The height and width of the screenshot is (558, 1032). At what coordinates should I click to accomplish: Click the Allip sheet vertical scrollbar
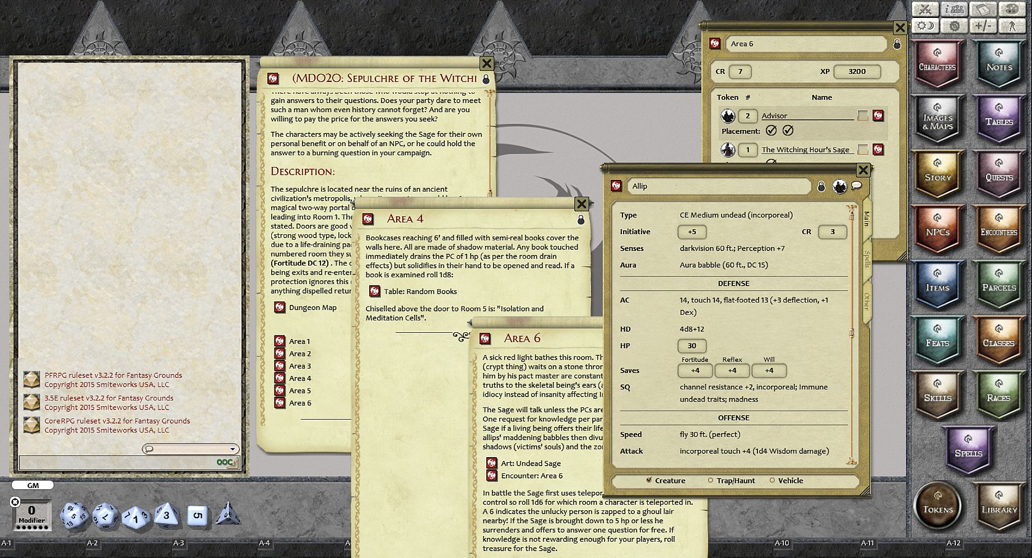coord(851,336)
